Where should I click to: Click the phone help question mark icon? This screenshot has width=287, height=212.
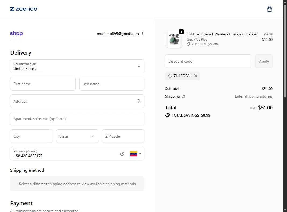click(x=122, y=154)
